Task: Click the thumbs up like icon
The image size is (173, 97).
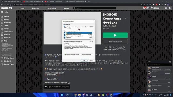Action: 117,47
